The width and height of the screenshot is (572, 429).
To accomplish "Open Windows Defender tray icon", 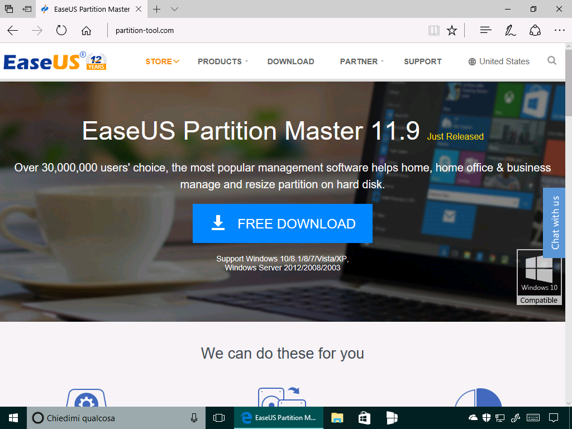I will coord(487,418).
